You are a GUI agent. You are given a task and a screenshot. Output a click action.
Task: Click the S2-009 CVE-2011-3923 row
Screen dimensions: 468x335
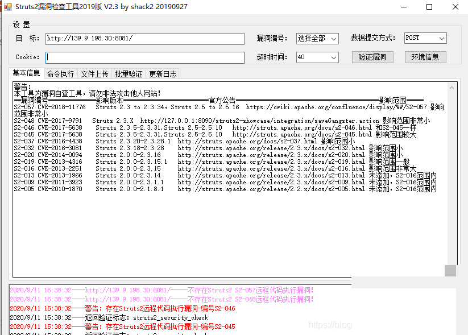[225, 183]
